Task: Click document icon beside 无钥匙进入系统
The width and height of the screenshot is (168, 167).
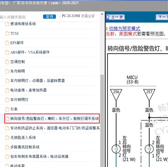Action: click(x=7, y=138)
